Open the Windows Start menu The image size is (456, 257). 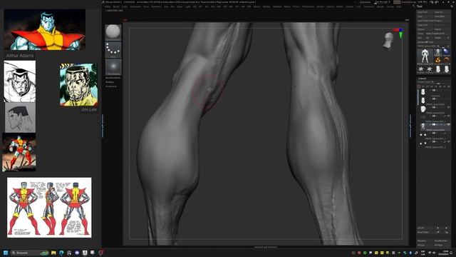(6, 253)
